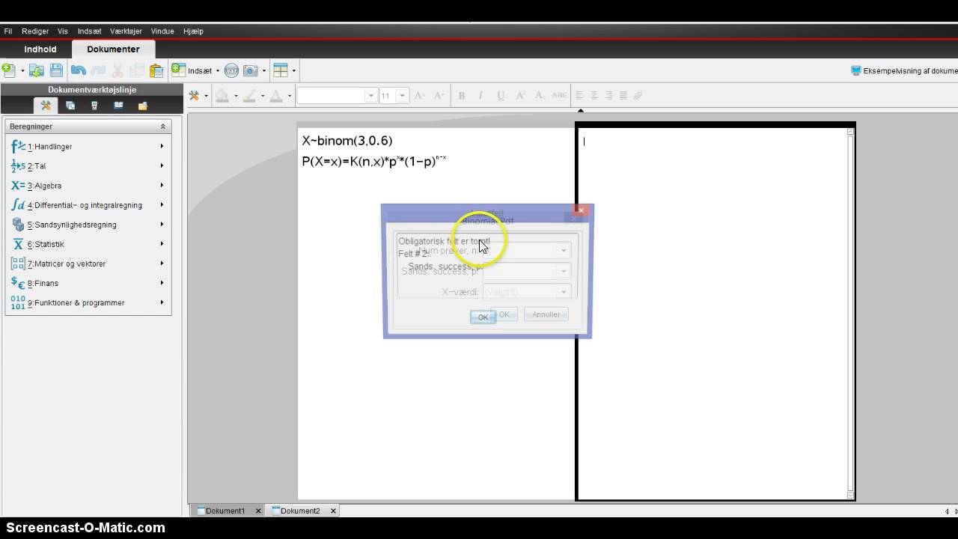The image size is (958, 539).
Task: Open the utilities book panel icon
Action: [118, 106]
